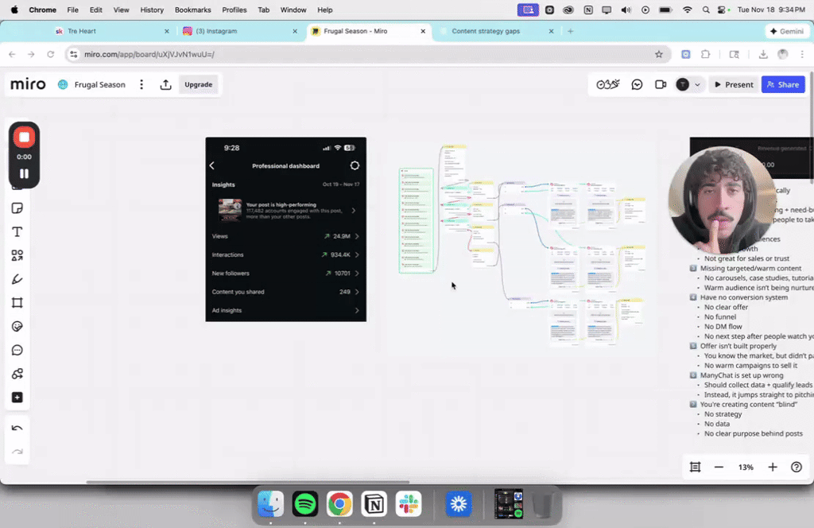This screenshot has height=528, width=814.
Task: Click 'Have no conversion system' text
Action: (x=744, y=297)
